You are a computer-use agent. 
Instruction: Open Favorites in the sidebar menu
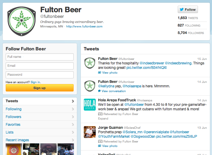40,125
